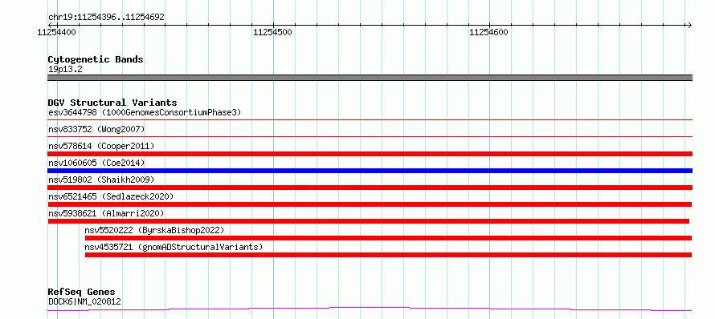715x319 pixels.
Task: Select the magenta DOCK6 gene line
Action: coord(370,309)
